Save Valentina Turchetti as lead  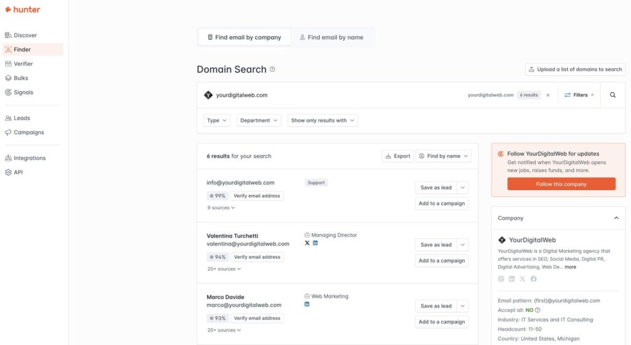[x=436, y=245]
